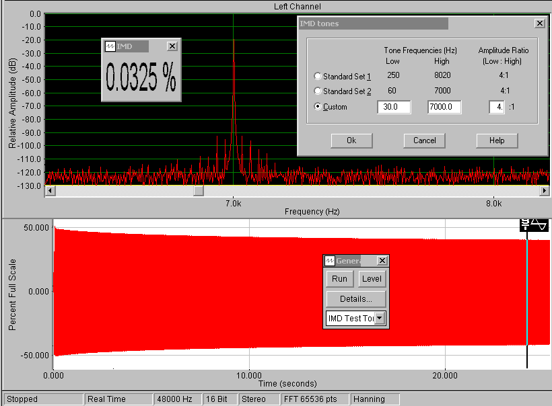Click the Generator window title icon
Image resolution: width=552 pixels, height=406 pixels.
(x=330, y=261)
